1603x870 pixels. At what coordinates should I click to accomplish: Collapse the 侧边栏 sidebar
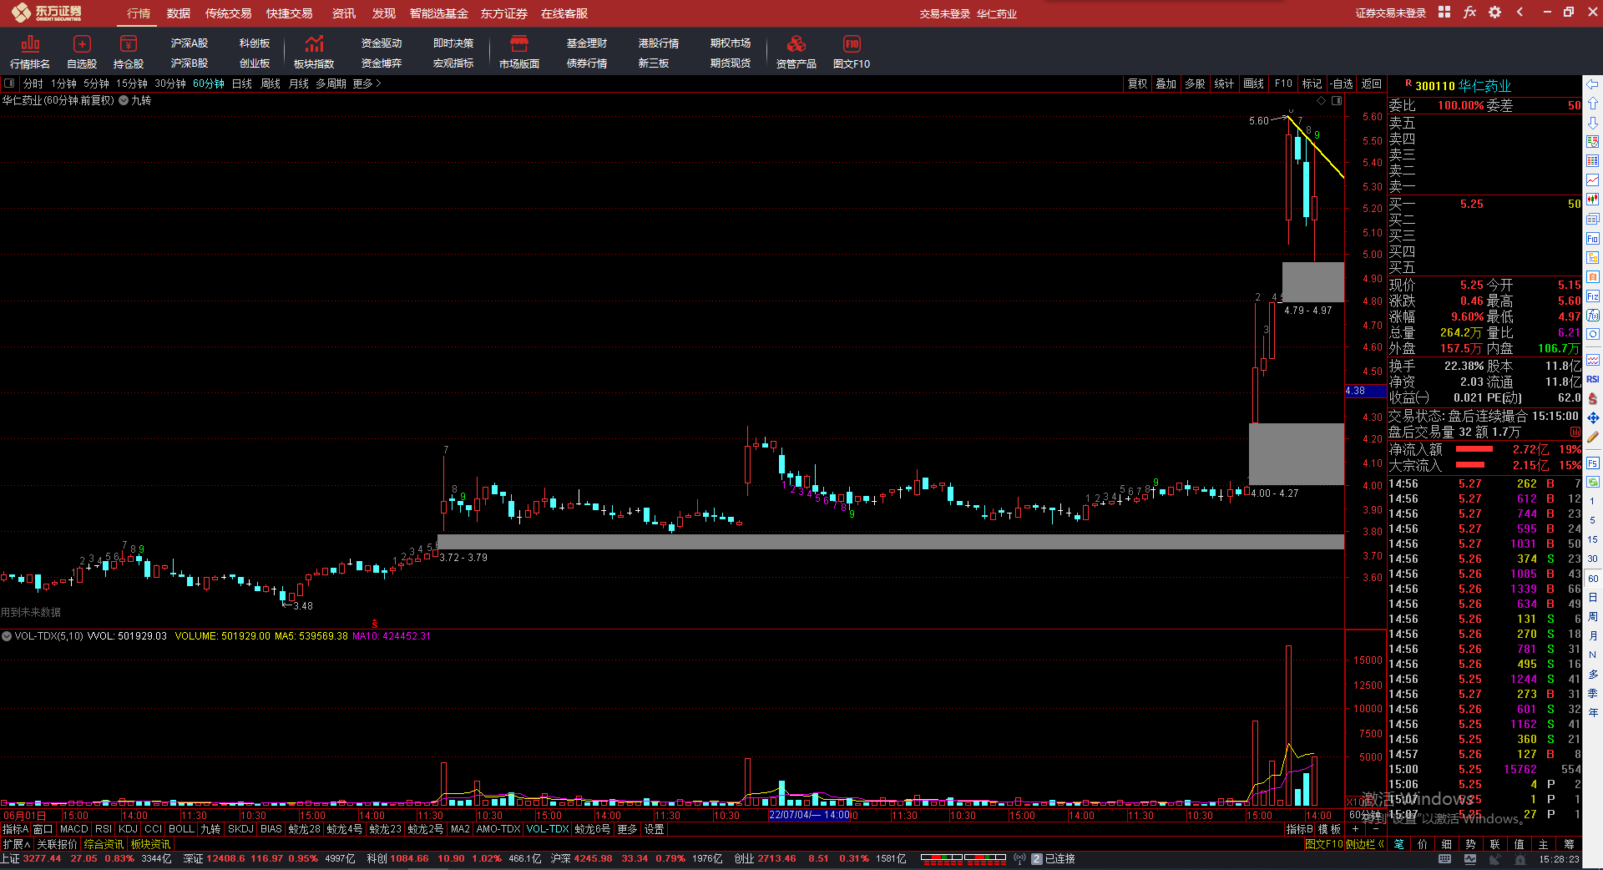[1365, 844]
